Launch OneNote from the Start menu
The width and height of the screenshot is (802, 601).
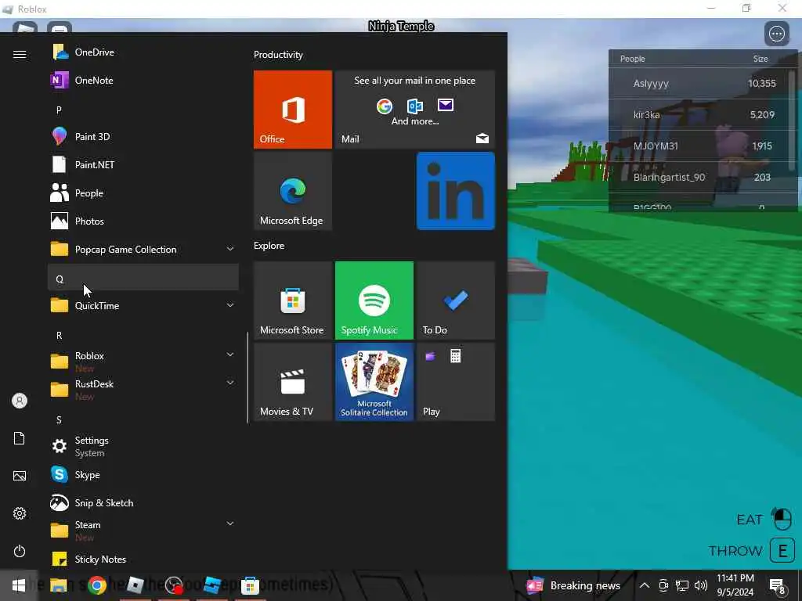tap(143, 81)
